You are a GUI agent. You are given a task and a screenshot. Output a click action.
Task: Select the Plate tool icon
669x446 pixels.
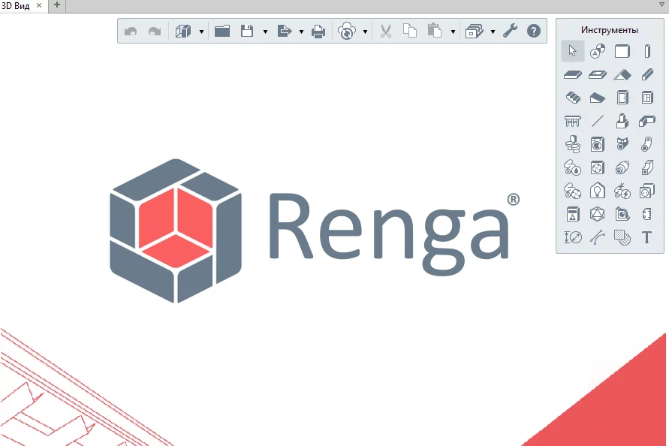(647, 214)
